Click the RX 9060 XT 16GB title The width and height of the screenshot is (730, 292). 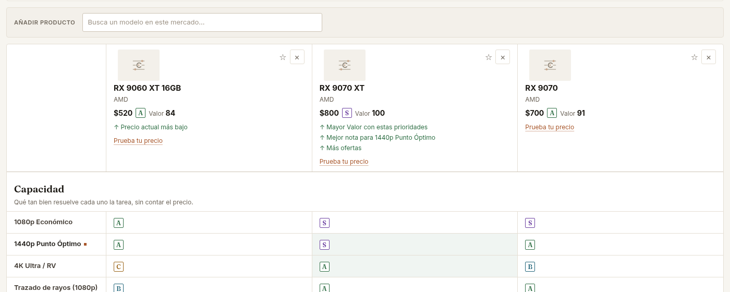[148, 88]
